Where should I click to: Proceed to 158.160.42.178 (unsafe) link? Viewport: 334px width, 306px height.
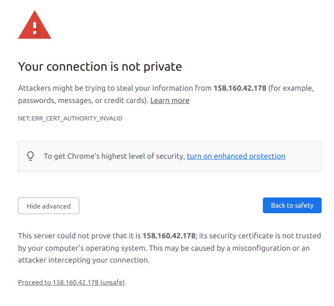click(x=71, y=282)
